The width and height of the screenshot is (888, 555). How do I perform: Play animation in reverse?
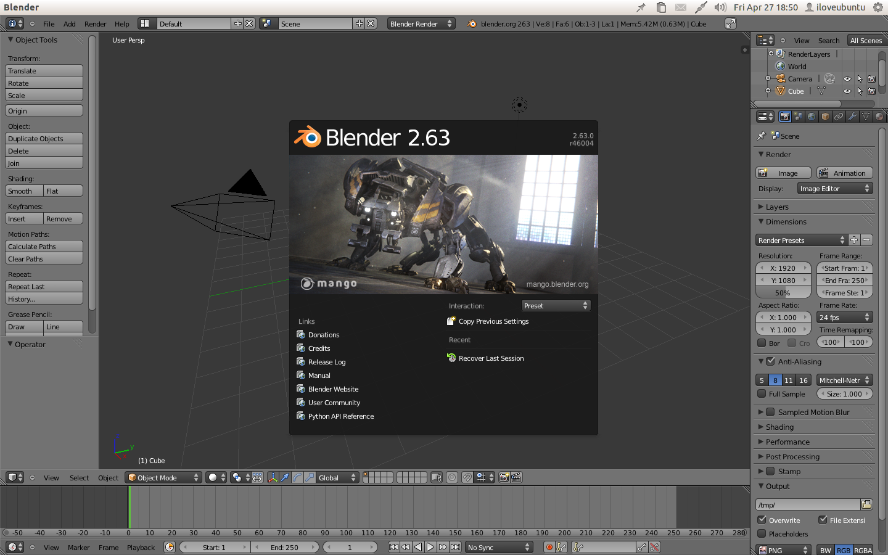(418, 547)
